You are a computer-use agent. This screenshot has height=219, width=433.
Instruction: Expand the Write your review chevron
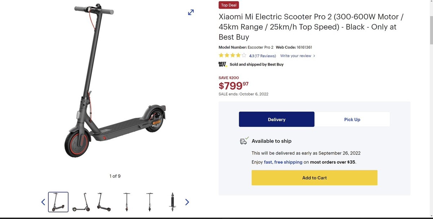[x=314, y=56]
